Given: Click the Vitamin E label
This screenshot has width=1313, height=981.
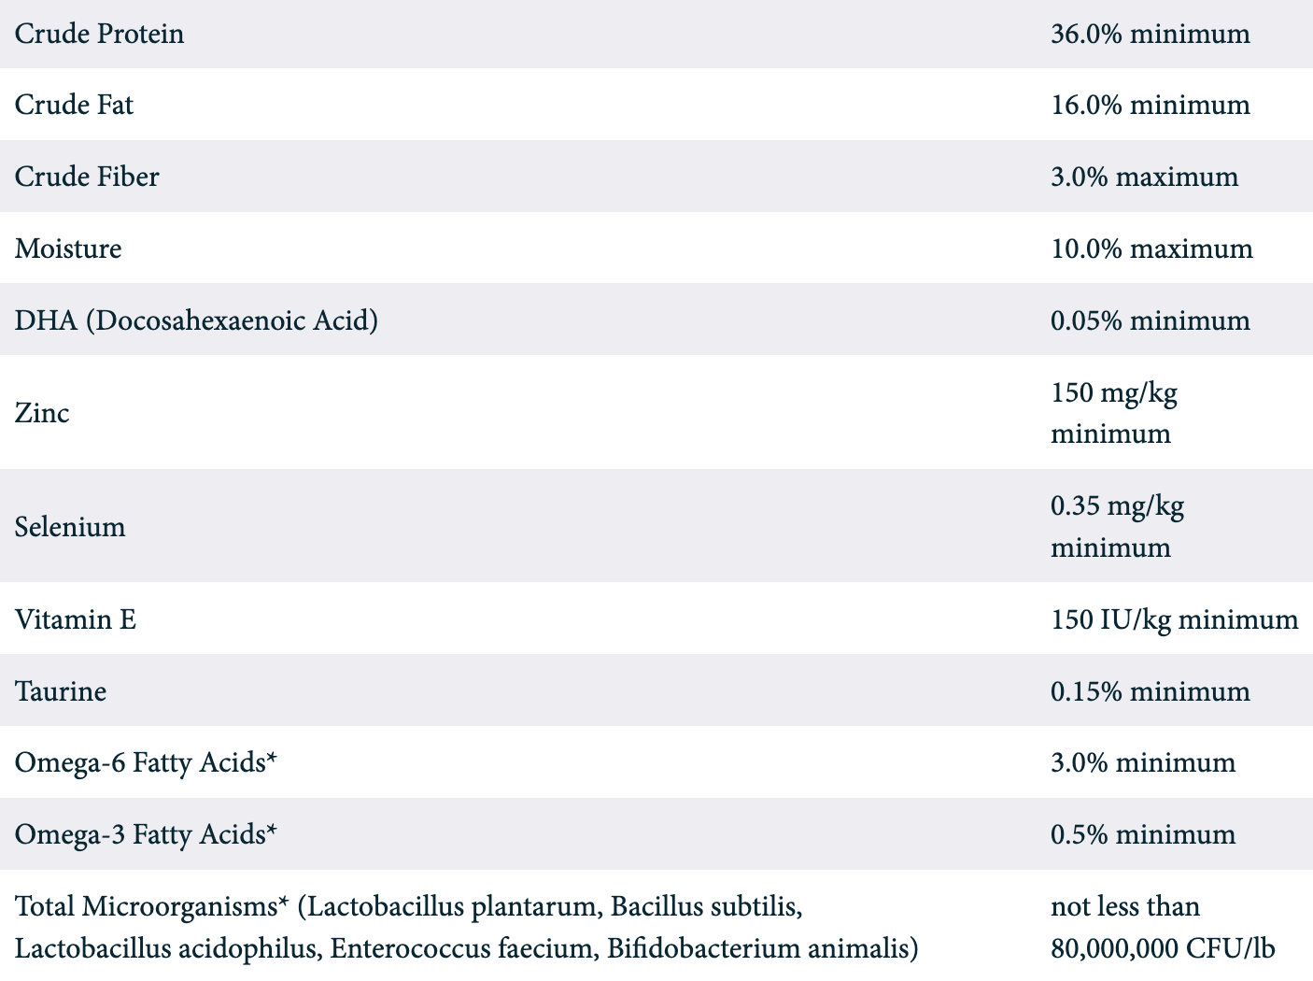Looking at the screenshot, I should (x=76, y=619).
